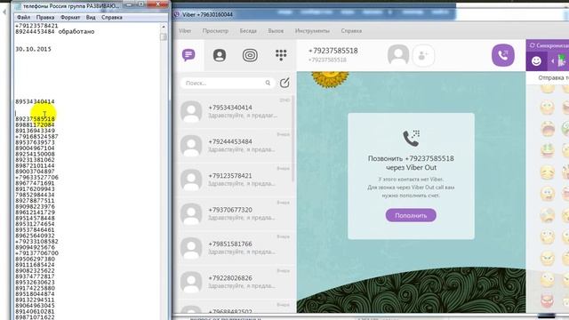Click the avatar of chat +79228026826
The height and width of the screenshot is (320, 569).
click(191, 282)
